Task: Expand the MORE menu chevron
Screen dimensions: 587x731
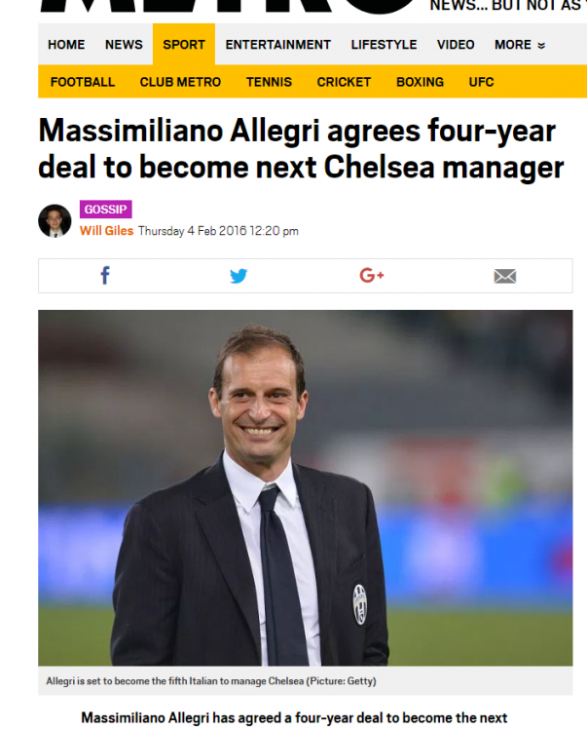Action: 541,45
